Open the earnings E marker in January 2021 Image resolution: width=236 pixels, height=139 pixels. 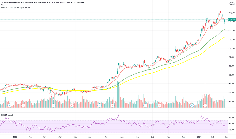pos(205,105)
